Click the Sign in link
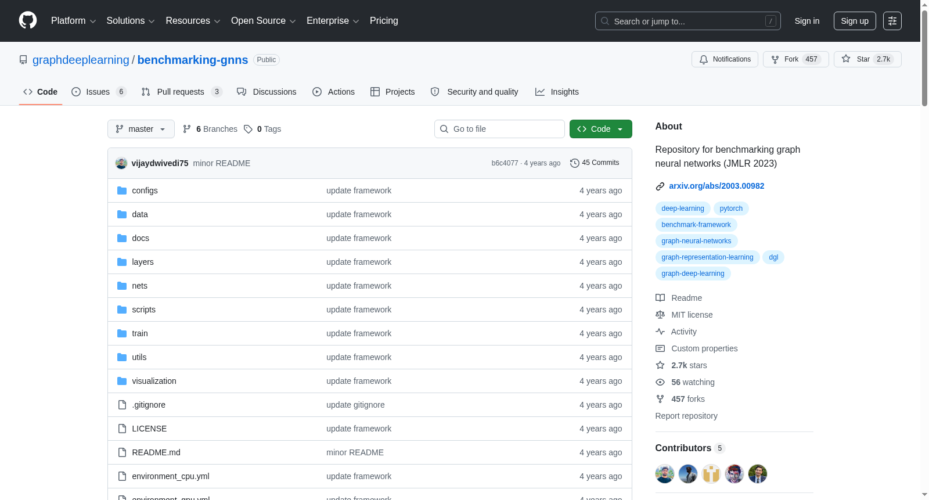The image size is (929, 500). [807, 21]
